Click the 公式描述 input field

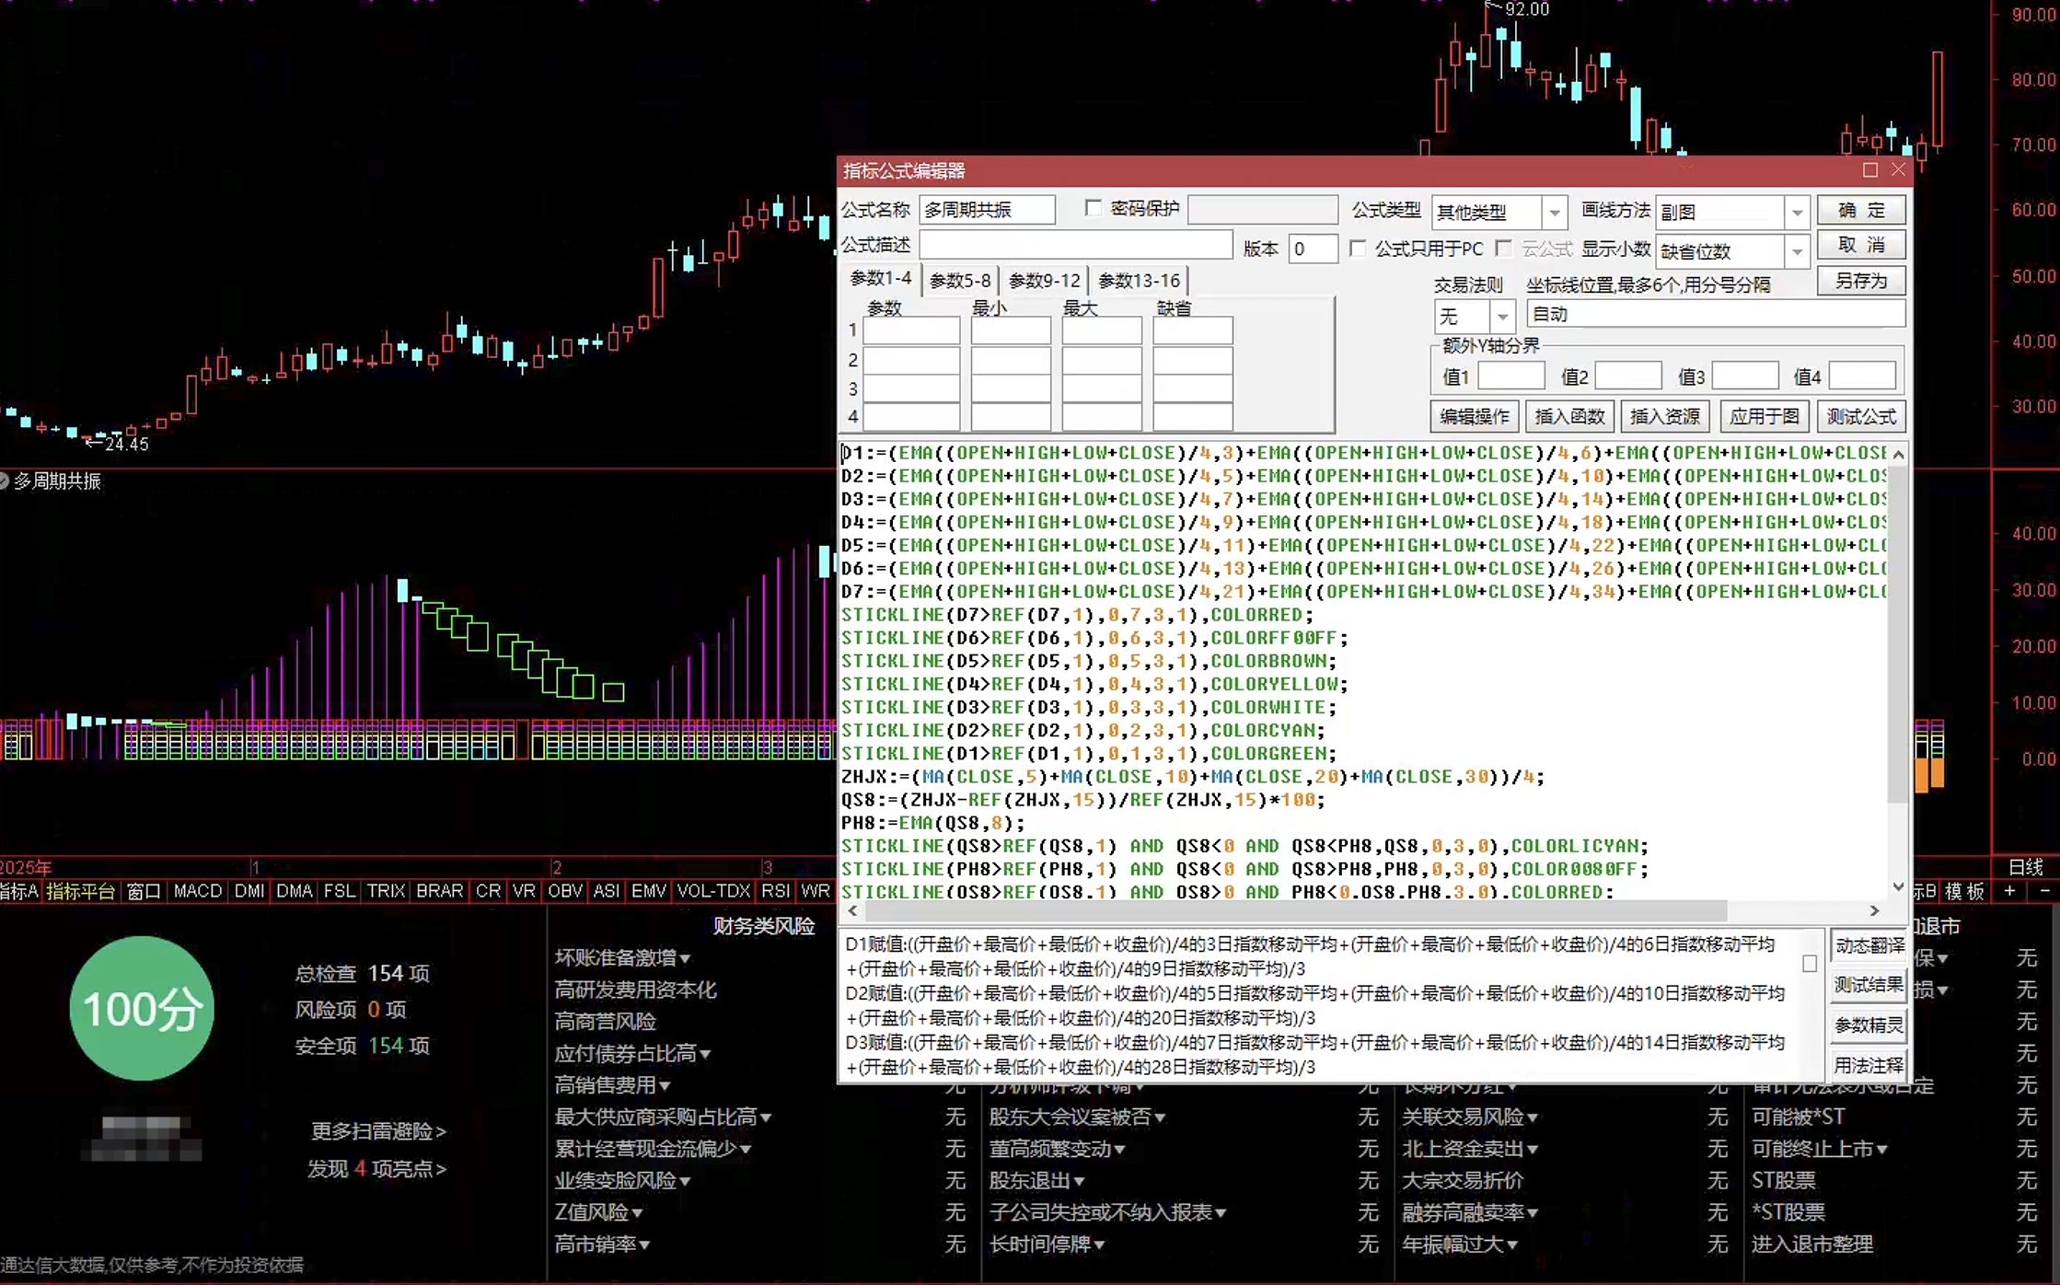click(1075, 245)
